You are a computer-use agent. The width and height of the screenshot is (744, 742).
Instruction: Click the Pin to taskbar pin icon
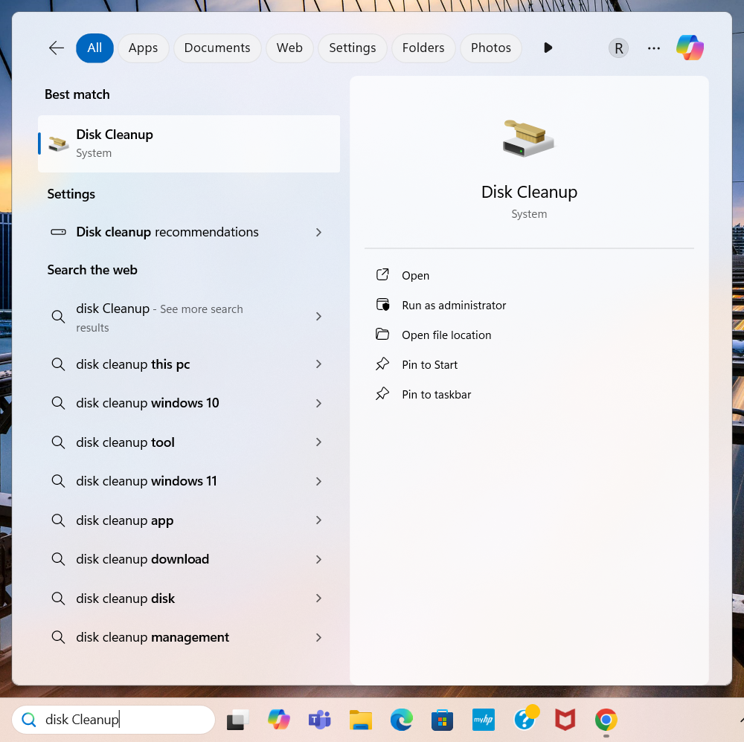click(382, 394)
